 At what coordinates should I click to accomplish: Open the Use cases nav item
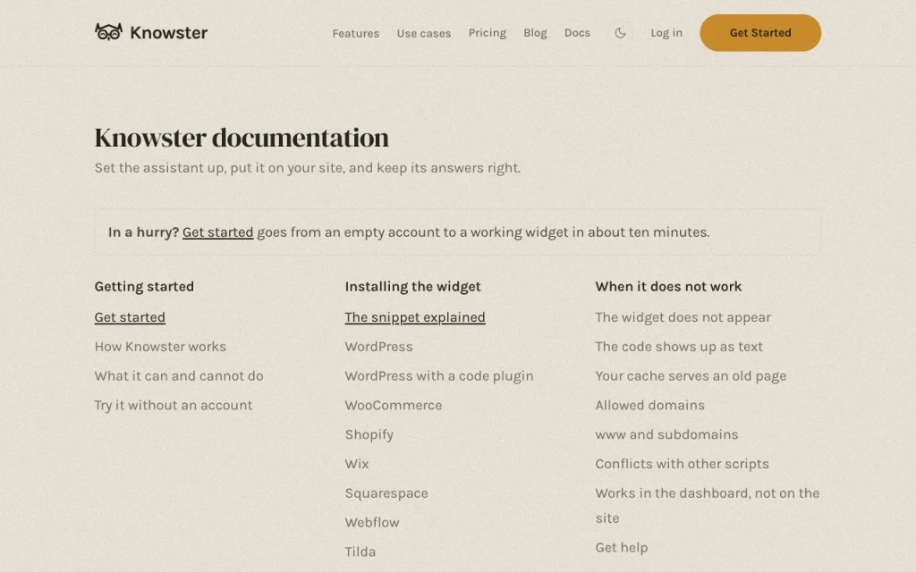(x=423, y=33)
